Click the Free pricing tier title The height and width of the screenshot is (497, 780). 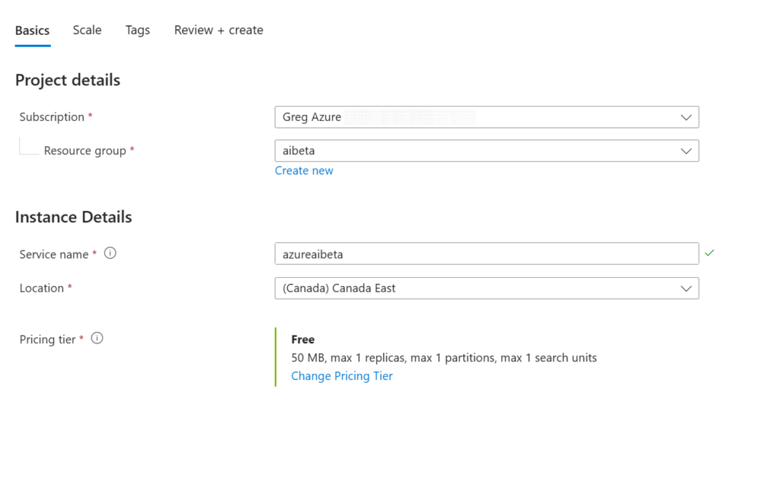tap(302, 339)
